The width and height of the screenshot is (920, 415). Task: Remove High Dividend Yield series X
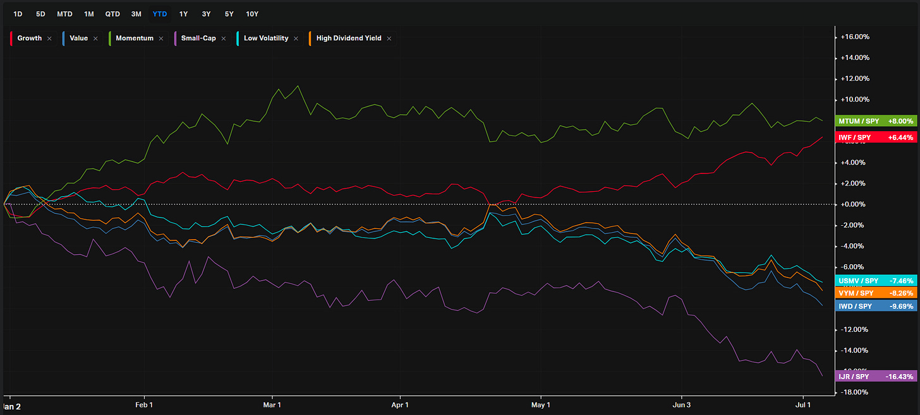click(x=389, y=38)
